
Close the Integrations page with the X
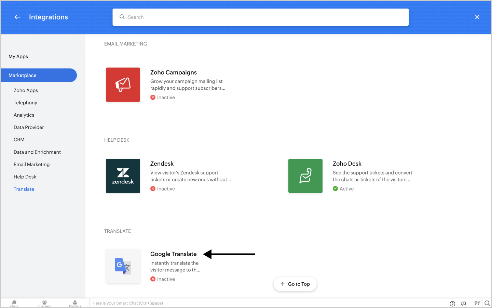477,17
